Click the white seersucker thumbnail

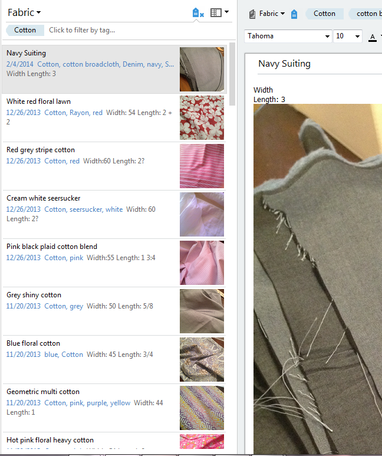tap(202, 214)
